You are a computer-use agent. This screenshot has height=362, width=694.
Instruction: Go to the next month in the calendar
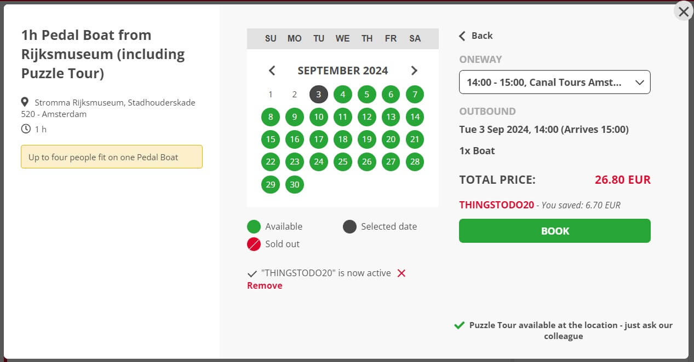click(x=414, y=71)
